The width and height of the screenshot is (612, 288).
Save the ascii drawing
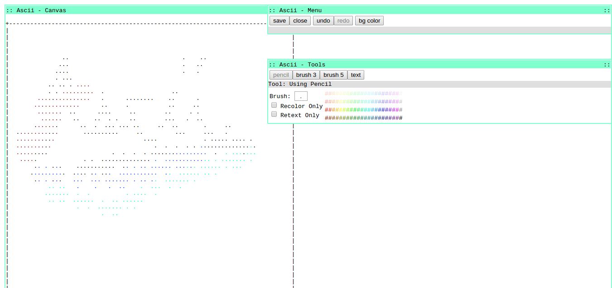[279, 20]
